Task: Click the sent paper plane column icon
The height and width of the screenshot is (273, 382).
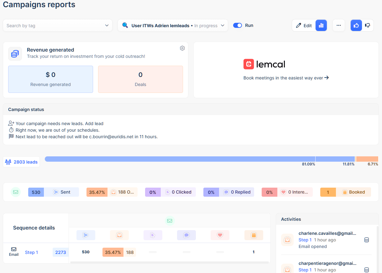Action: click(86, 235)
